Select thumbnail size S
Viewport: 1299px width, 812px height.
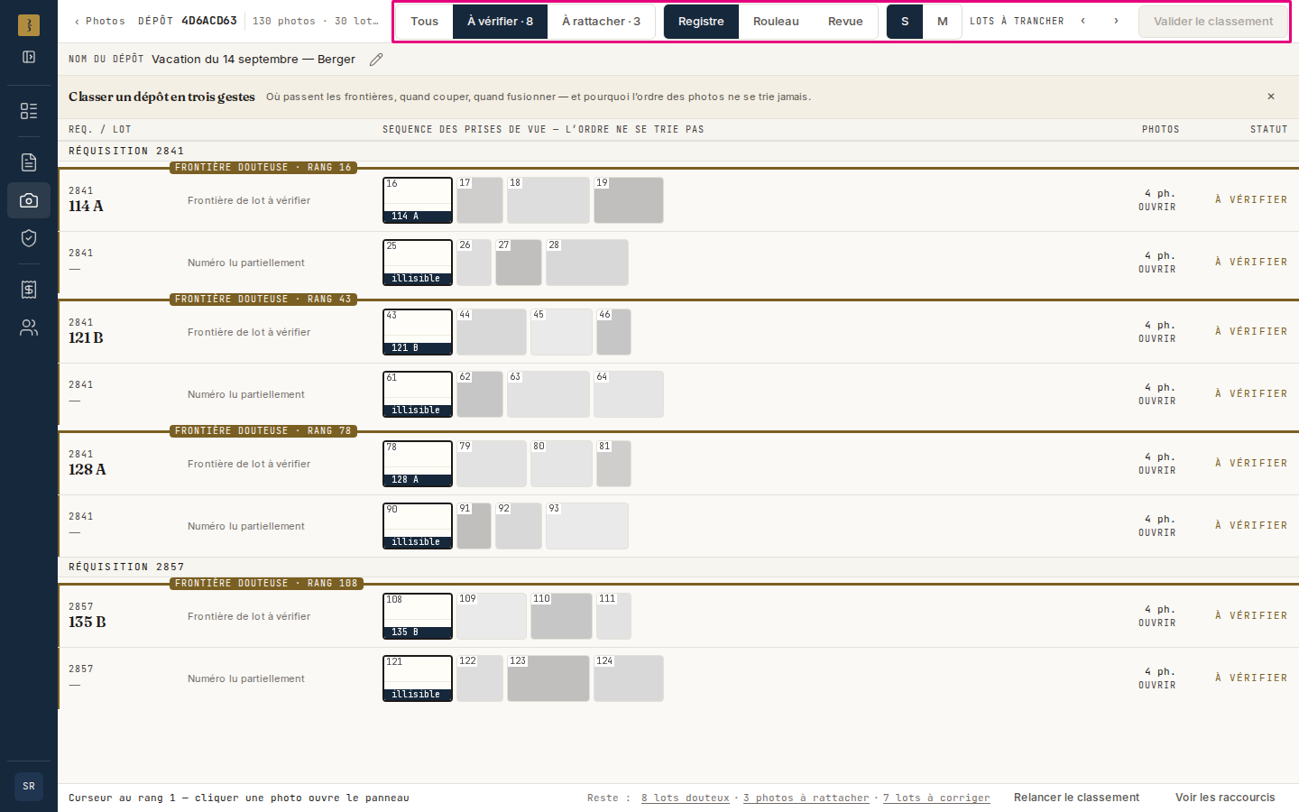tap(905, 22)
